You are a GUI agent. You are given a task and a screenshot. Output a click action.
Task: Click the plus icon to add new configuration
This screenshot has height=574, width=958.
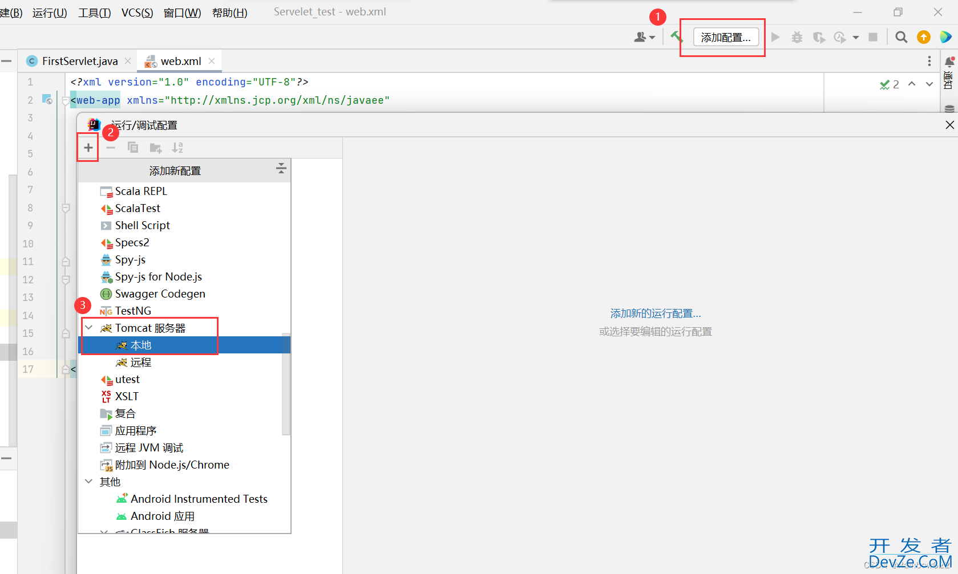[88, 148]
